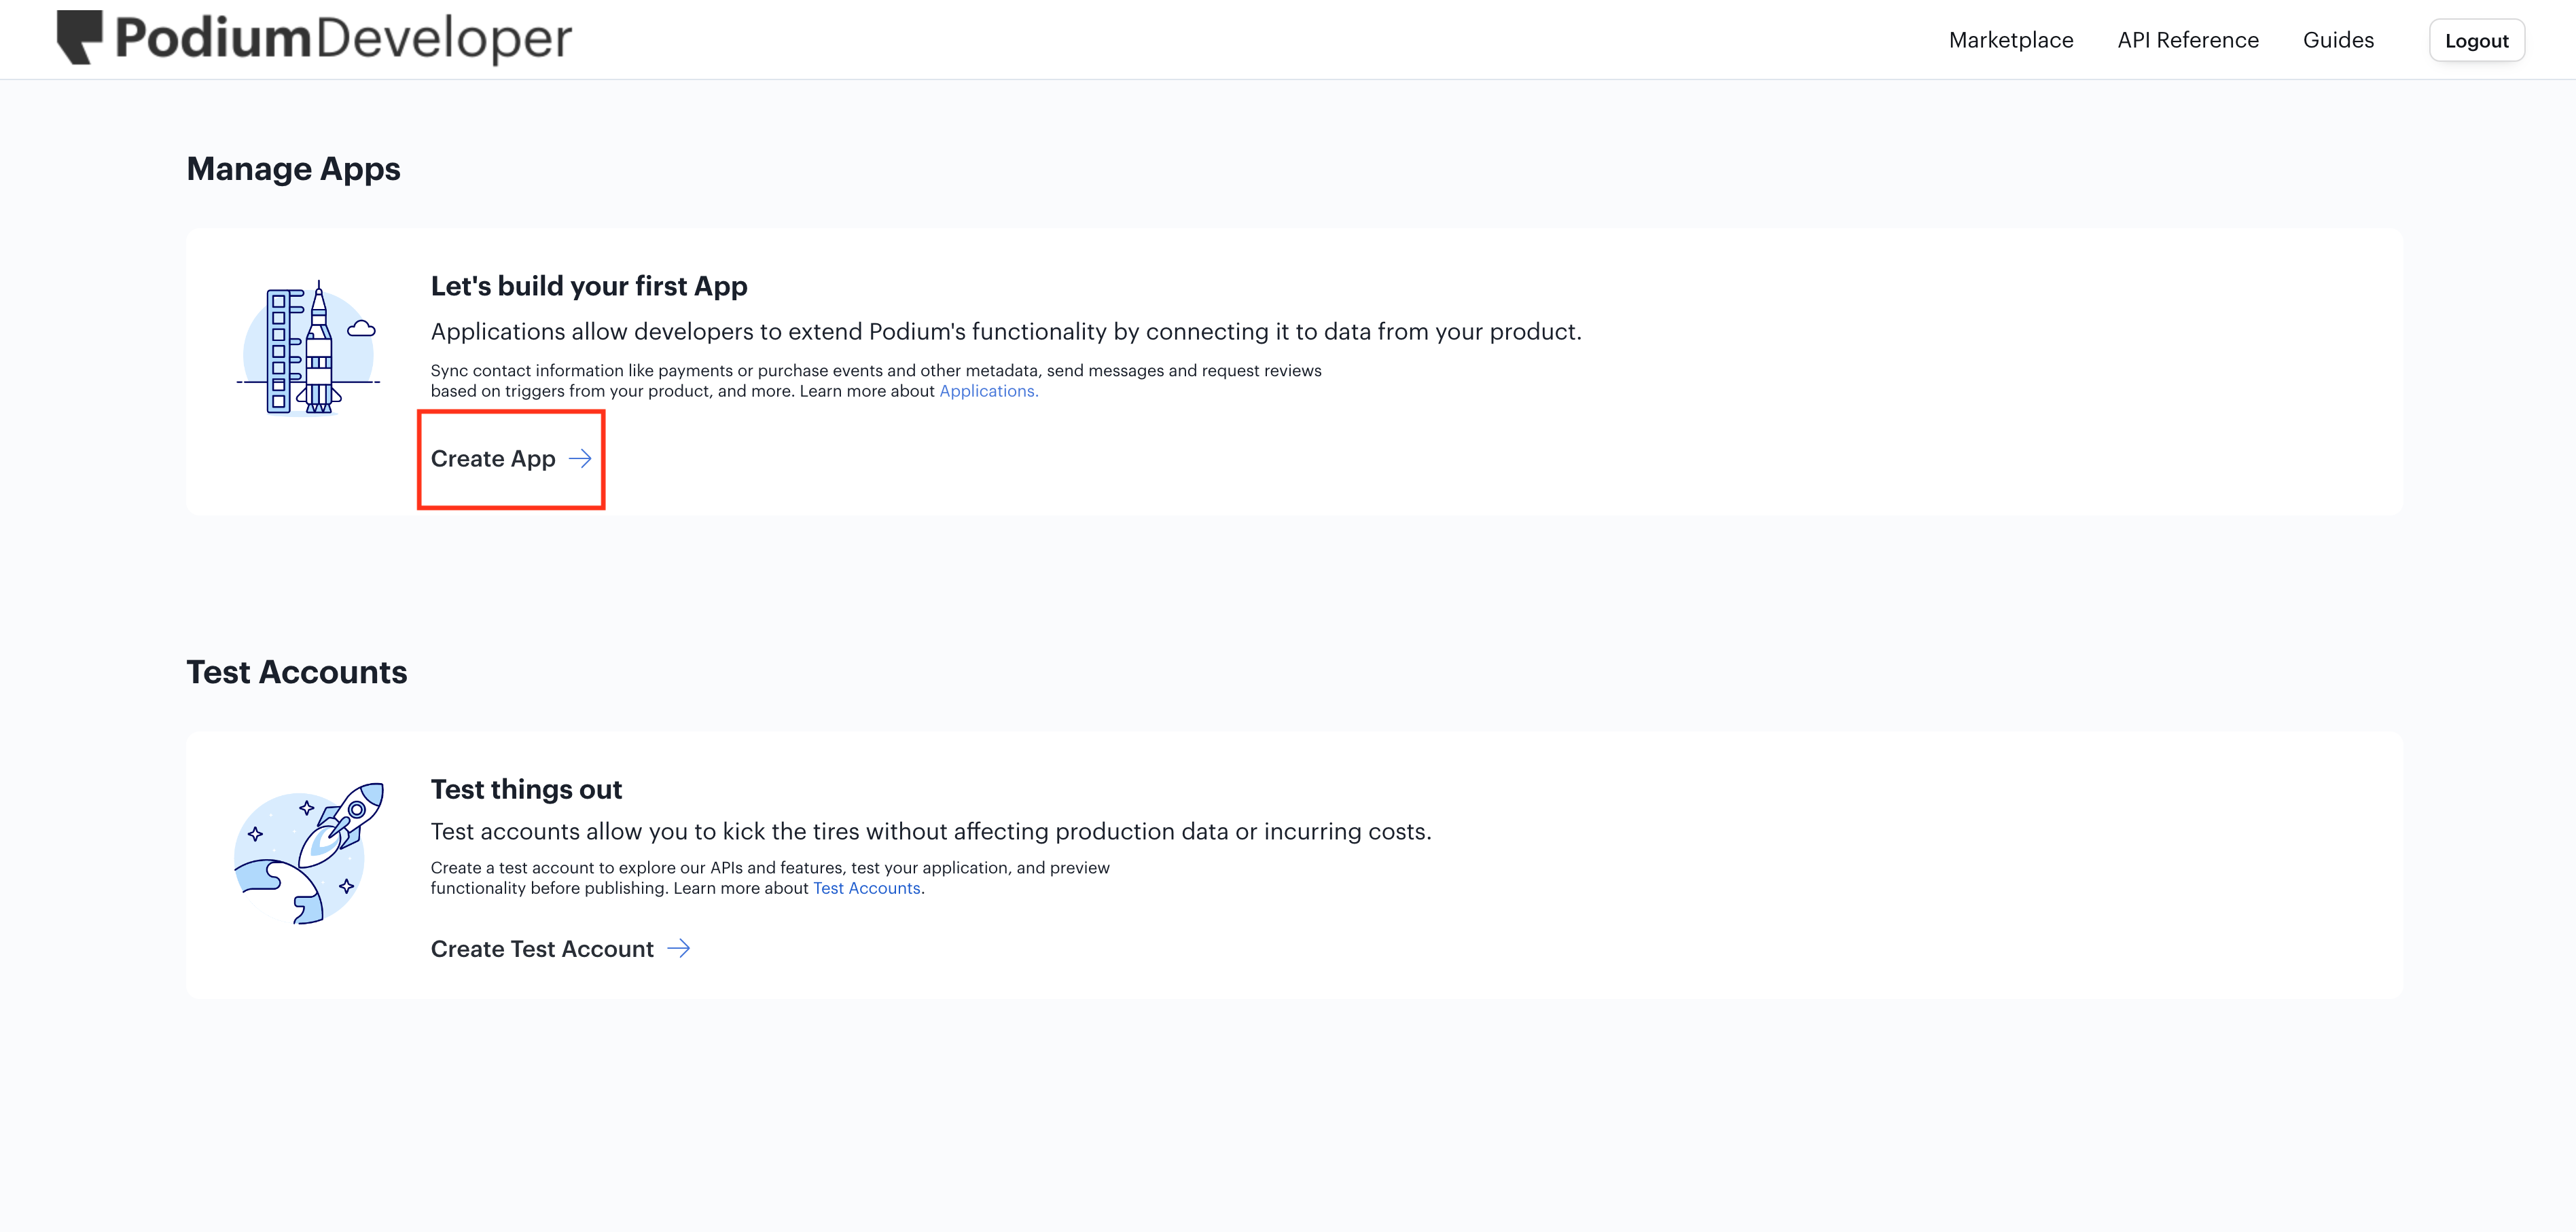2576x1232 pixels.
Task: Click the PodiumDeveloper wordmark
Action: point(343,39)
